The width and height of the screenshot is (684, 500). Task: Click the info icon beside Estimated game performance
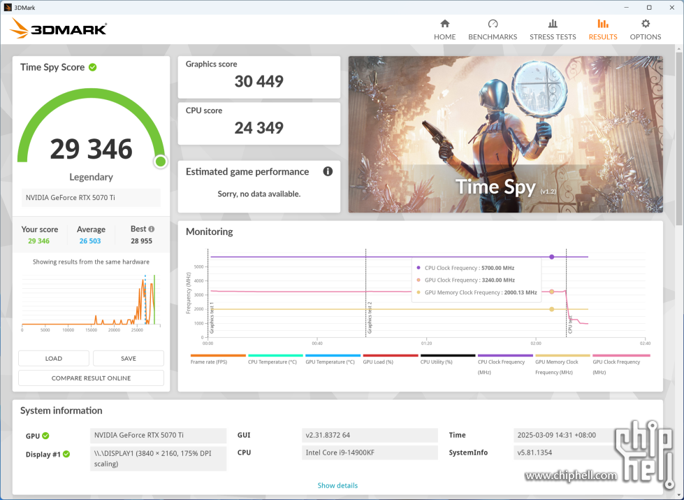click(328, 171)
